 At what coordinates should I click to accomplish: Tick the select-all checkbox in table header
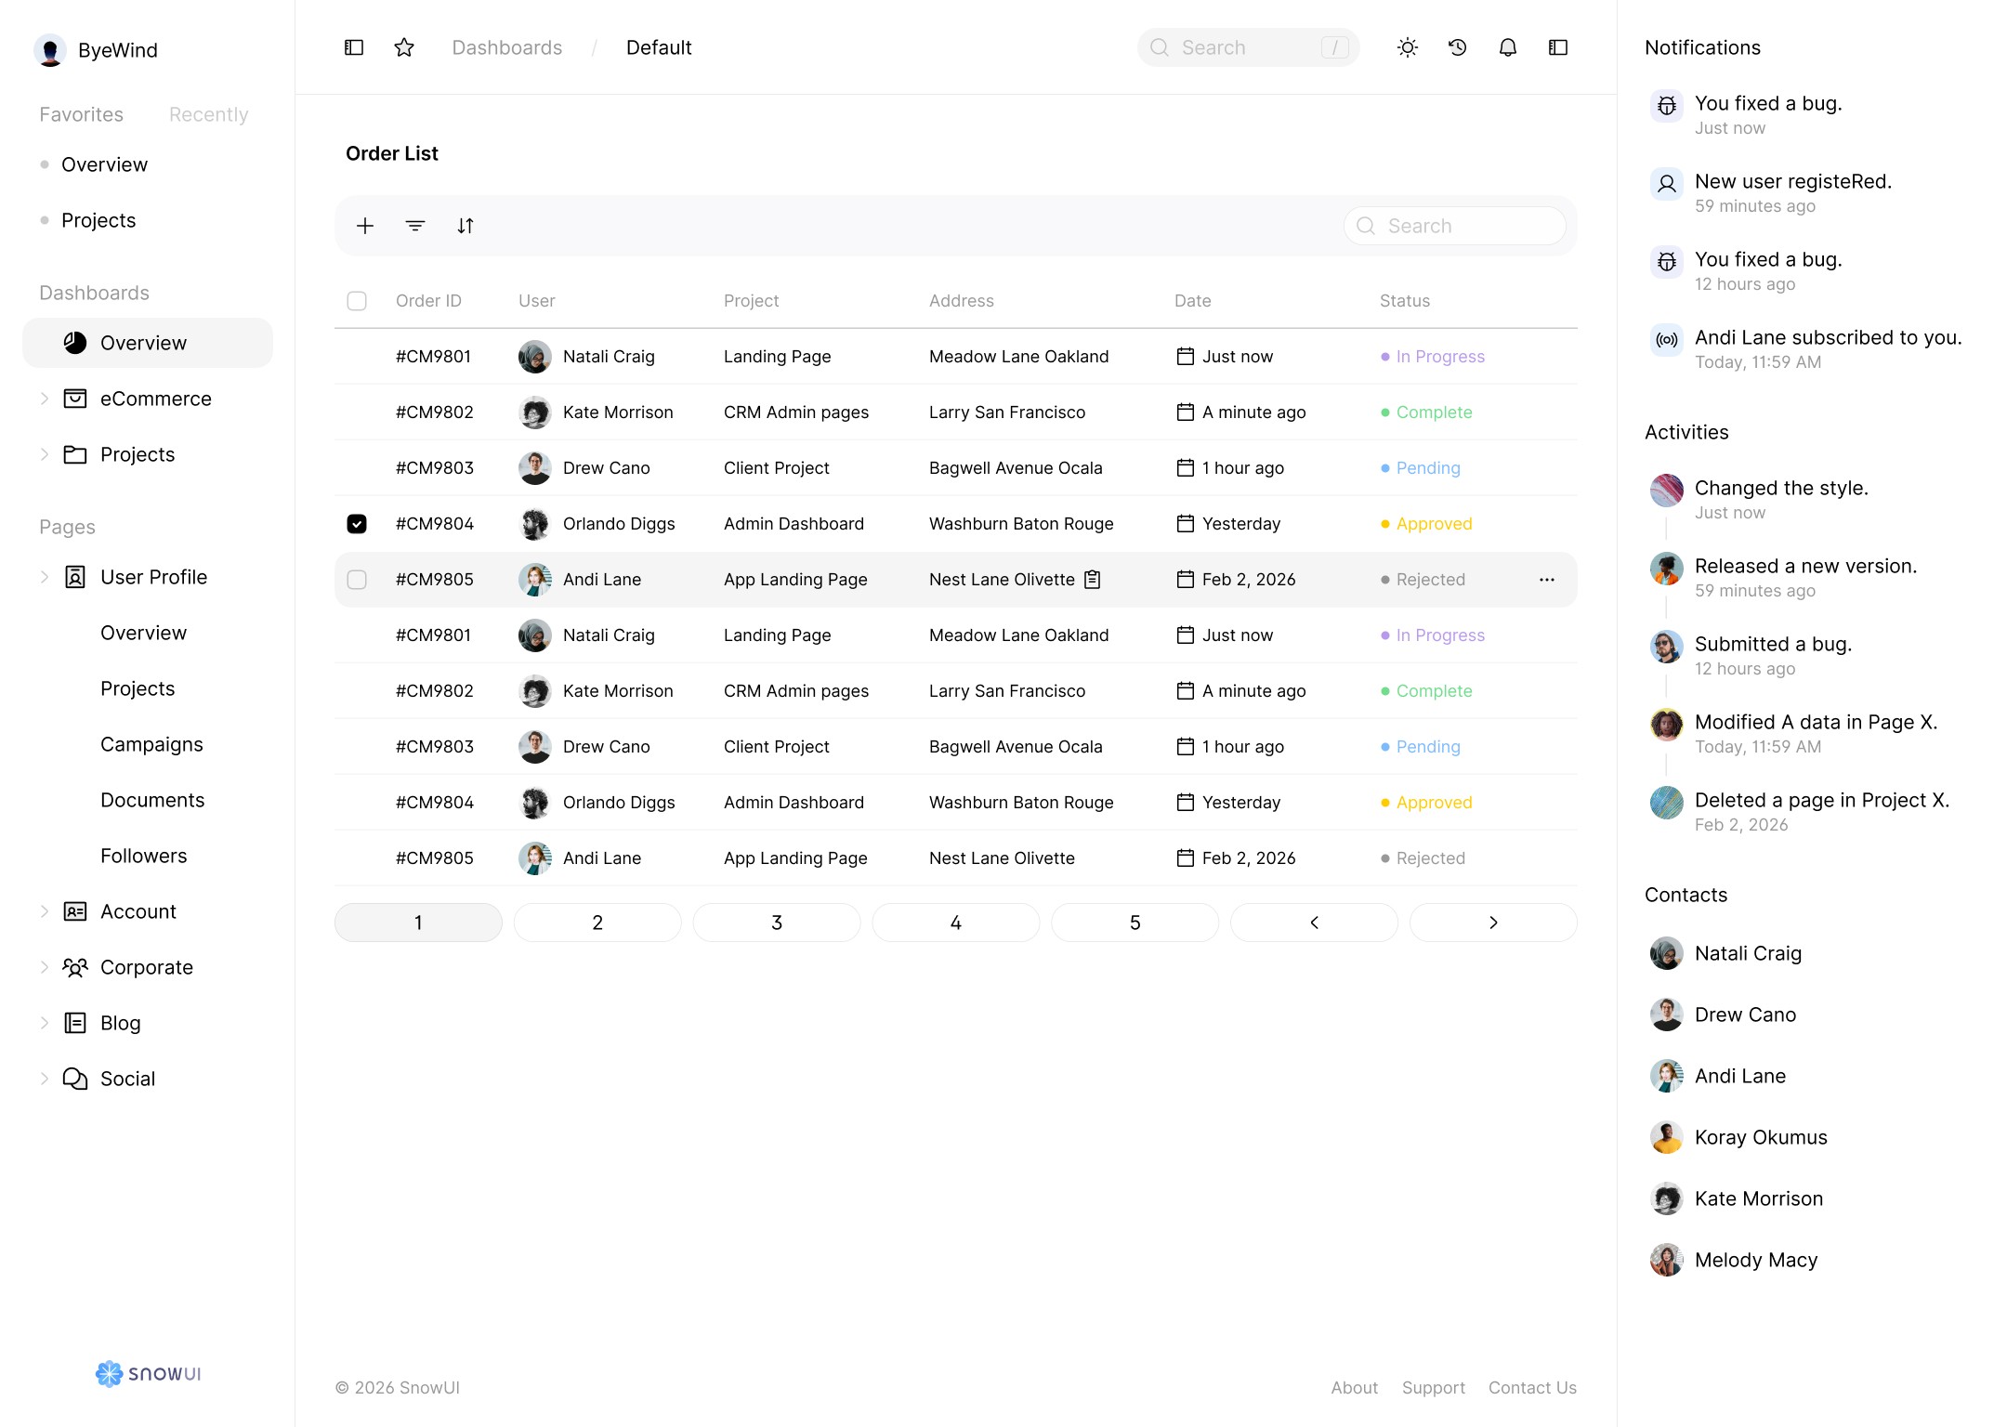(357, 301)
